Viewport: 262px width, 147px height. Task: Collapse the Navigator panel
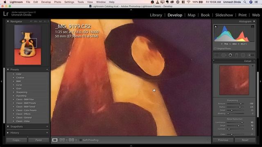click(x=8, y=22)
